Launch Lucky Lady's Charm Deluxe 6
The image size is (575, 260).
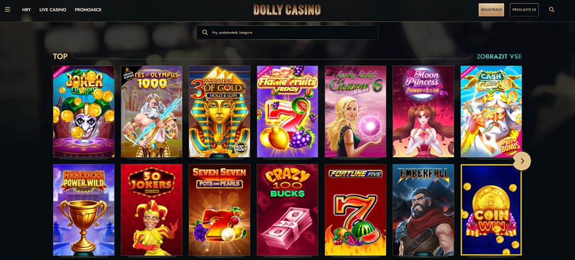coord(355,112)
